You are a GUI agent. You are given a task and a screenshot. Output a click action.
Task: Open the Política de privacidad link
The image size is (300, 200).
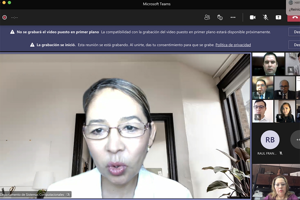click(233, 45)
